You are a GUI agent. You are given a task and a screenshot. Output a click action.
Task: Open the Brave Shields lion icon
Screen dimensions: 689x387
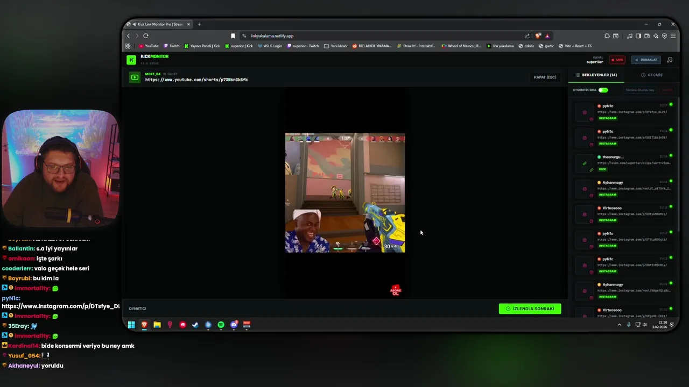click(538, 36)
